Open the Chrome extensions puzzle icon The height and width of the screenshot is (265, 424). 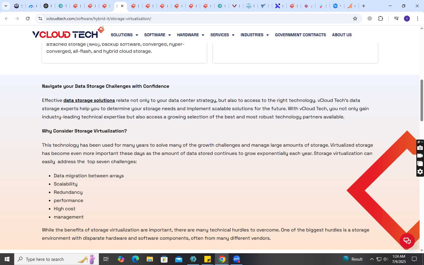tap(381, 19)
